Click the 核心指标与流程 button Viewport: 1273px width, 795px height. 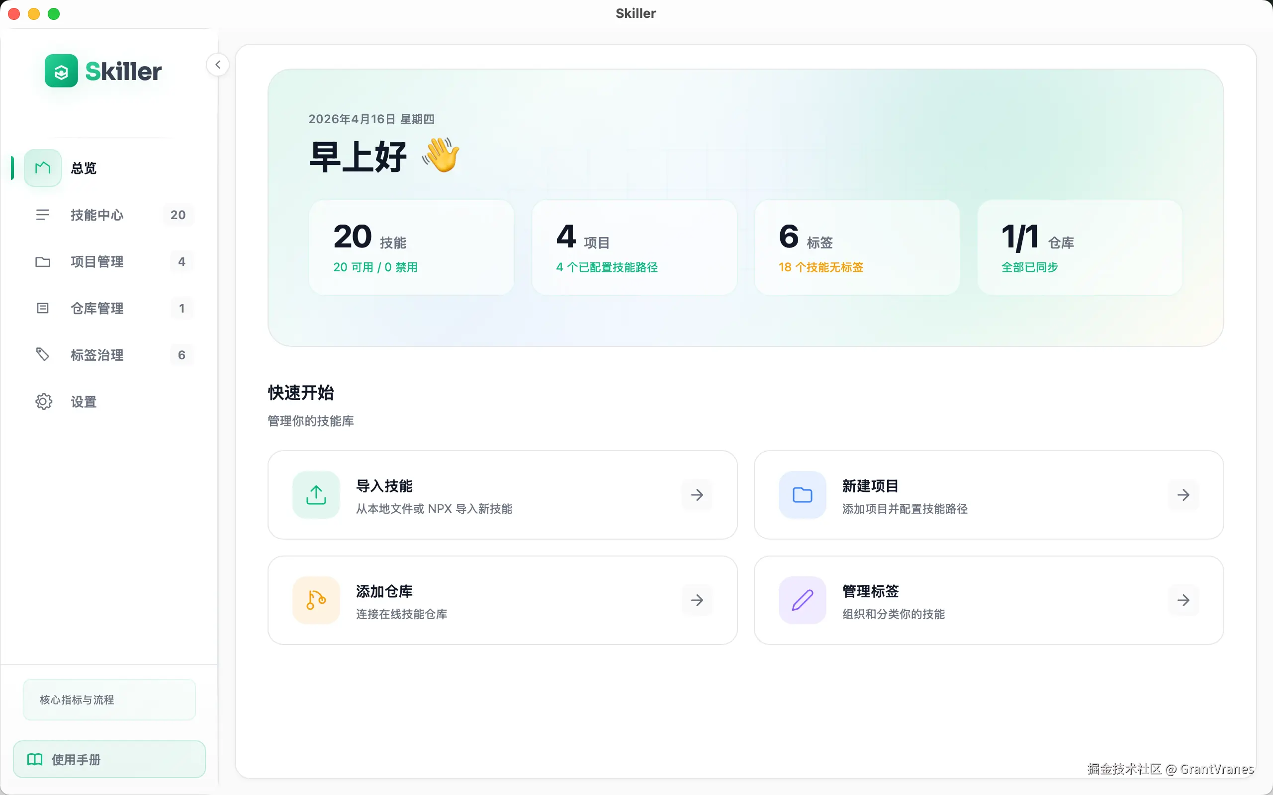pyautogui.click(x=109, y=699)
